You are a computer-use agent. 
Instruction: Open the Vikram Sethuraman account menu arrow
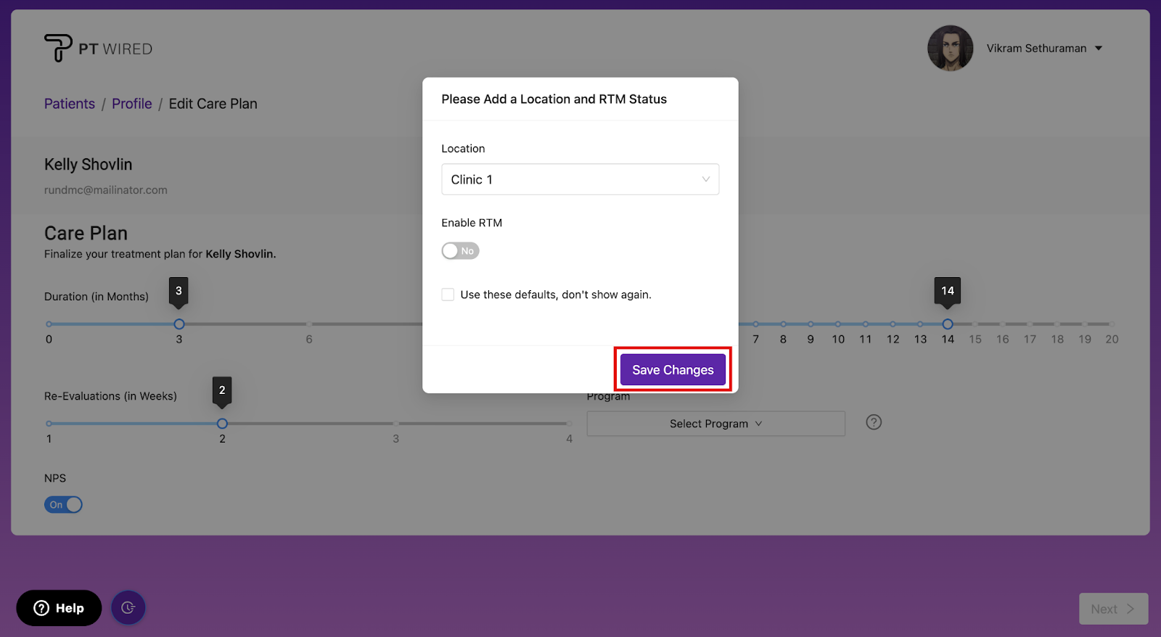1099,49
